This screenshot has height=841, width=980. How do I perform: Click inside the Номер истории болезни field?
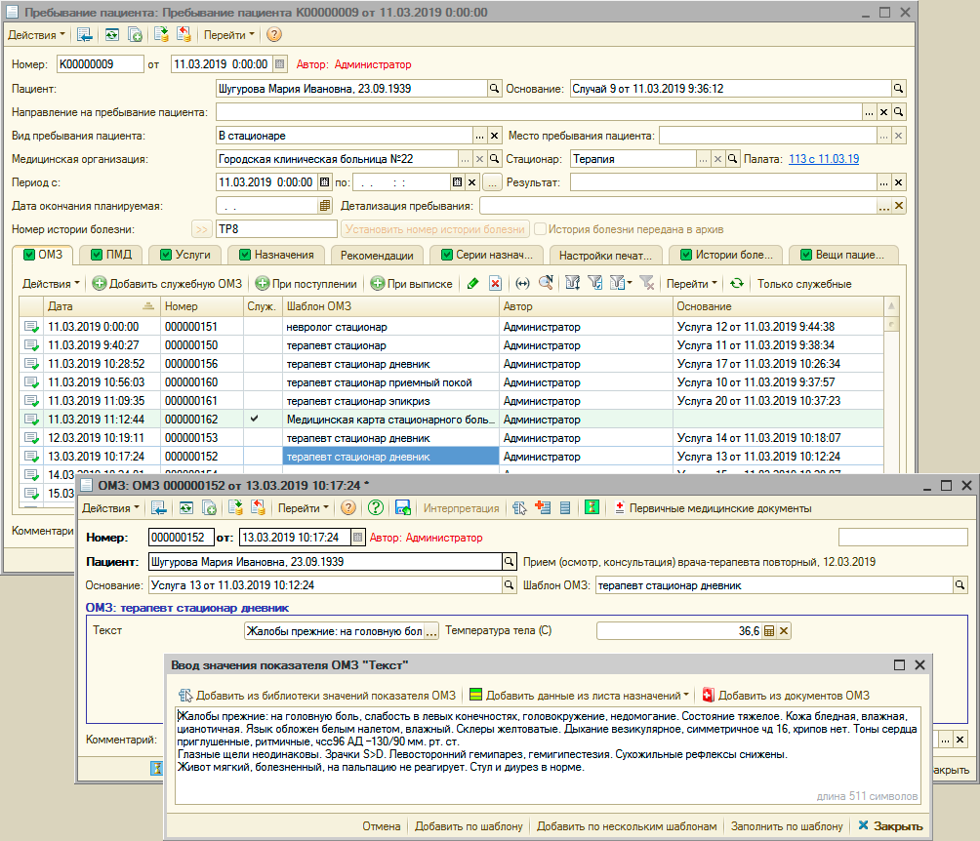click(275, 229)
